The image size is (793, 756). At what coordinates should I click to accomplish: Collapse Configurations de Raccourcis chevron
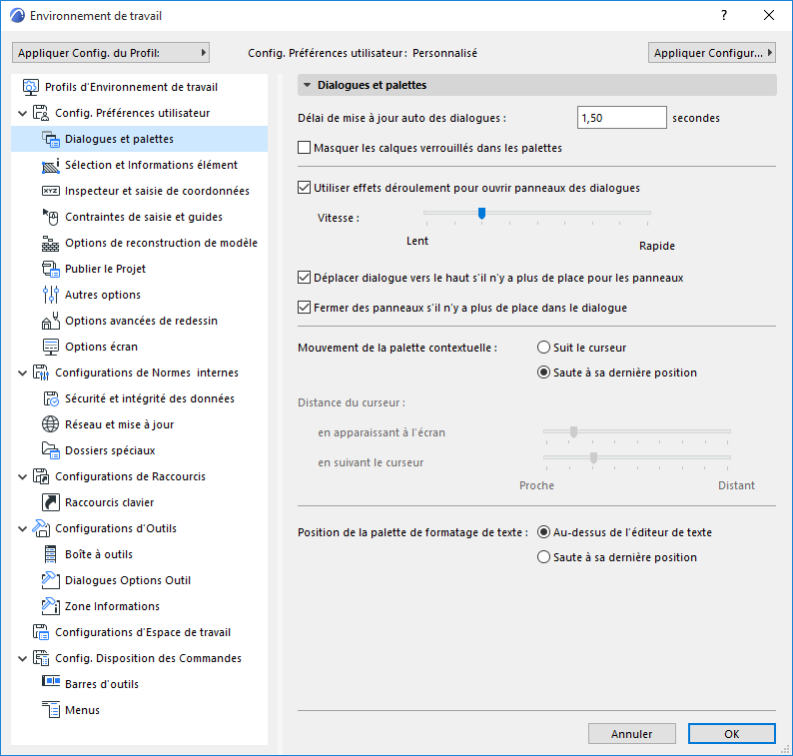point(22,476)
